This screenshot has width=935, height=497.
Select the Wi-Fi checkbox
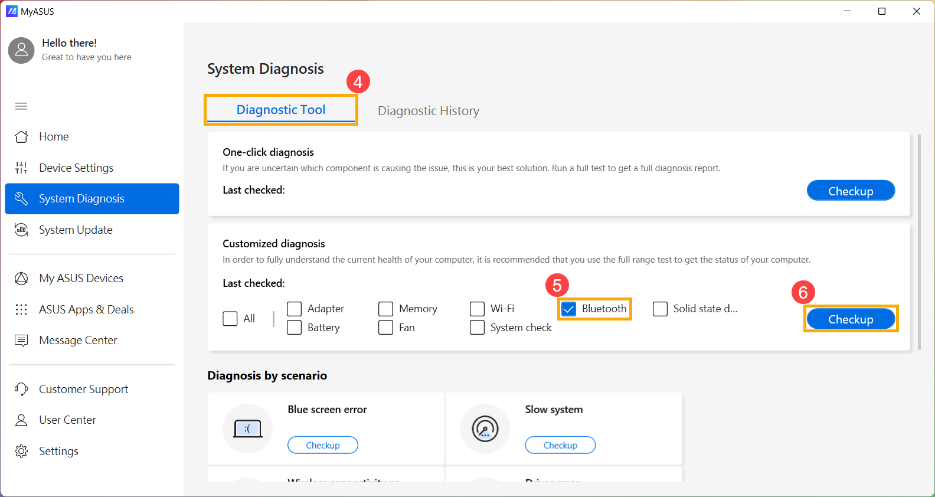pos(477,309)
